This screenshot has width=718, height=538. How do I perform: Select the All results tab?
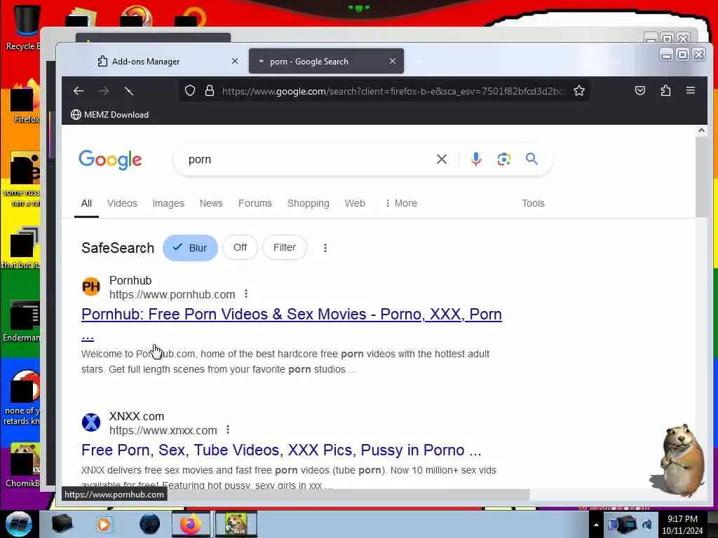86,203
